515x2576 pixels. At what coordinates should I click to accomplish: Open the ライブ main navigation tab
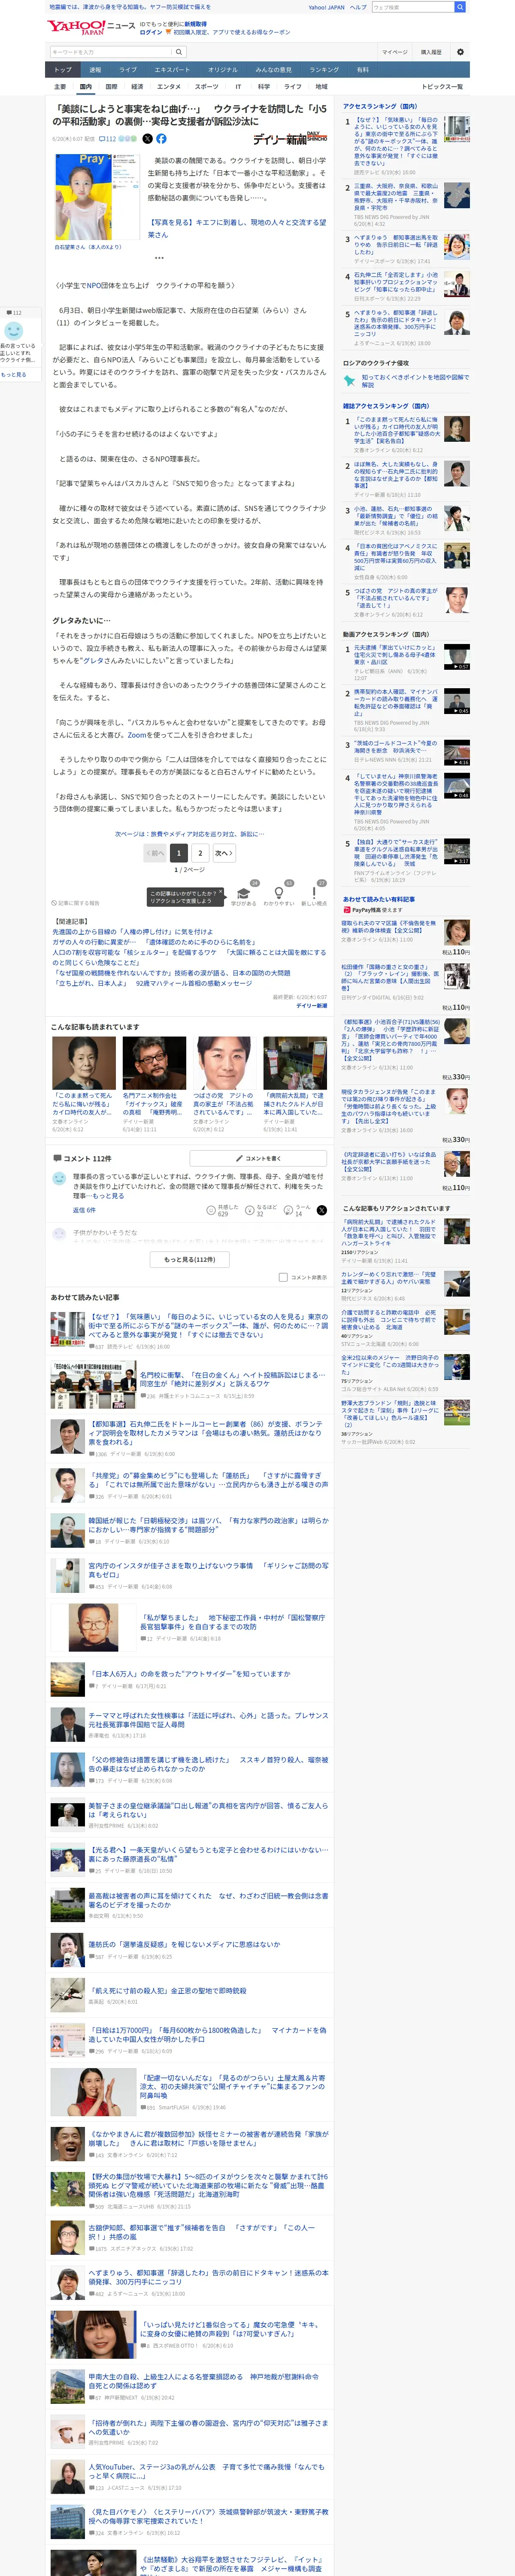(128, 70)
